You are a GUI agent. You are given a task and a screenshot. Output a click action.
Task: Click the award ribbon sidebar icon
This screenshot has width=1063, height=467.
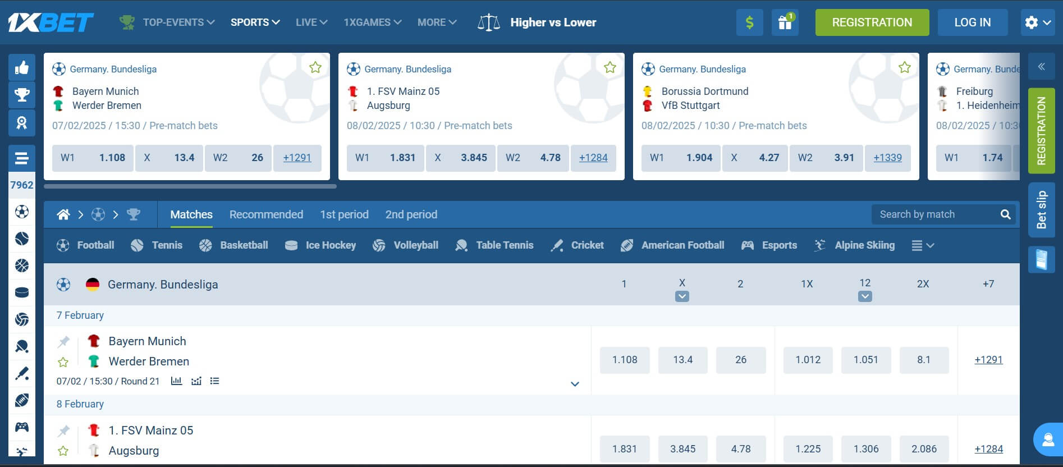point(22,123)
